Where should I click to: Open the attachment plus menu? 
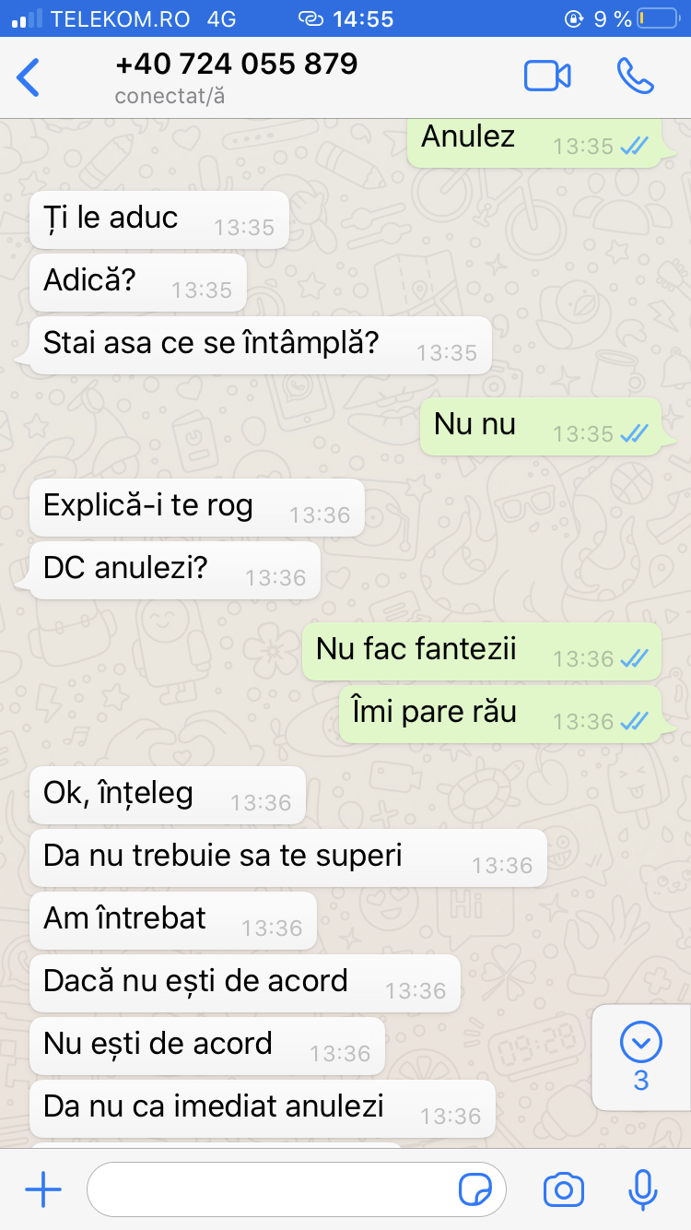43,1190
